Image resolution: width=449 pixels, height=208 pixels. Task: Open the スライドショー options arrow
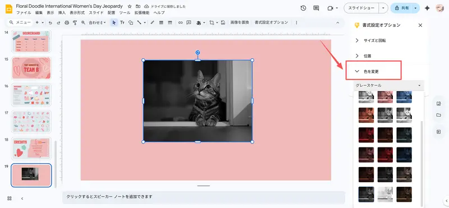pos(383,8)
